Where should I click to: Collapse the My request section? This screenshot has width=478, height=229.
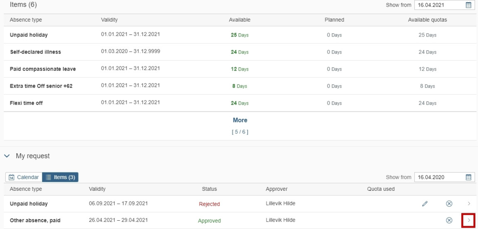7,156
